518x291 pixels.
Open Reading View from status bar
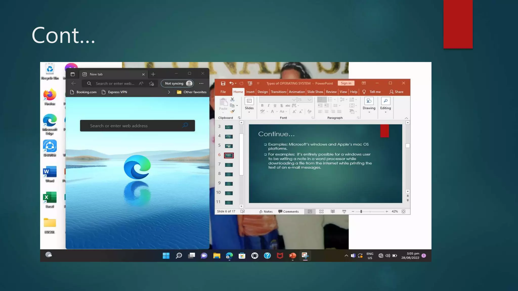(x=333, y=211)
